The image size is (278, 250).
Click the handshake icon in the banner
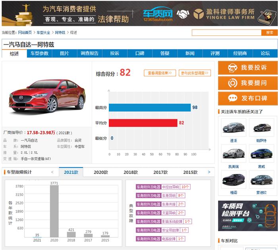pos(183,14)
